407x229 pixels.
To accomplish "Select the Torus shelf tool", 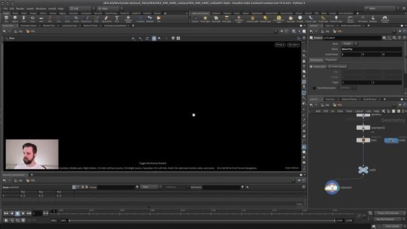I will pyautogui.click(x=32, y=18).
